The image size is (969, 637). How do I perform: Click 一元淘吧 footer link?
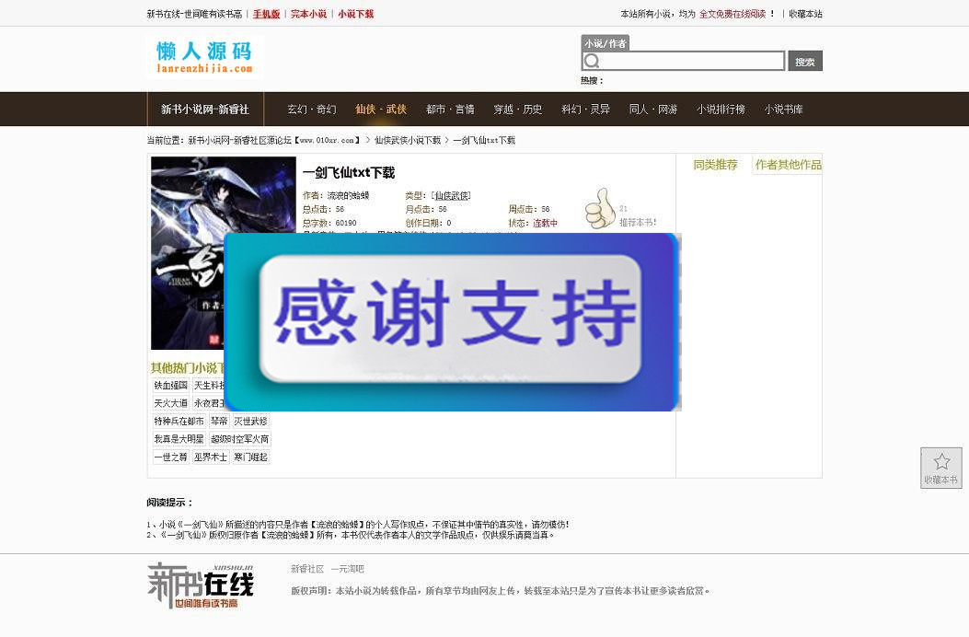[x=347, y=568]
